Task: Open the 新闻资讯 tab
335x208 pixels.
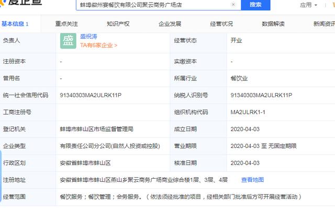Action: click(324, 24)
